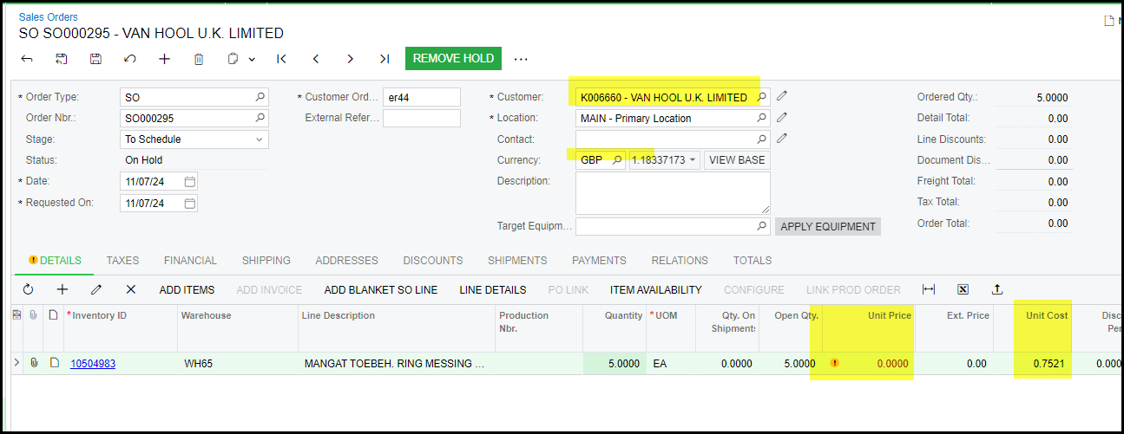The image size is (1124, 434).
Task: Click the Delete trash icon
Action: point(199,59)
